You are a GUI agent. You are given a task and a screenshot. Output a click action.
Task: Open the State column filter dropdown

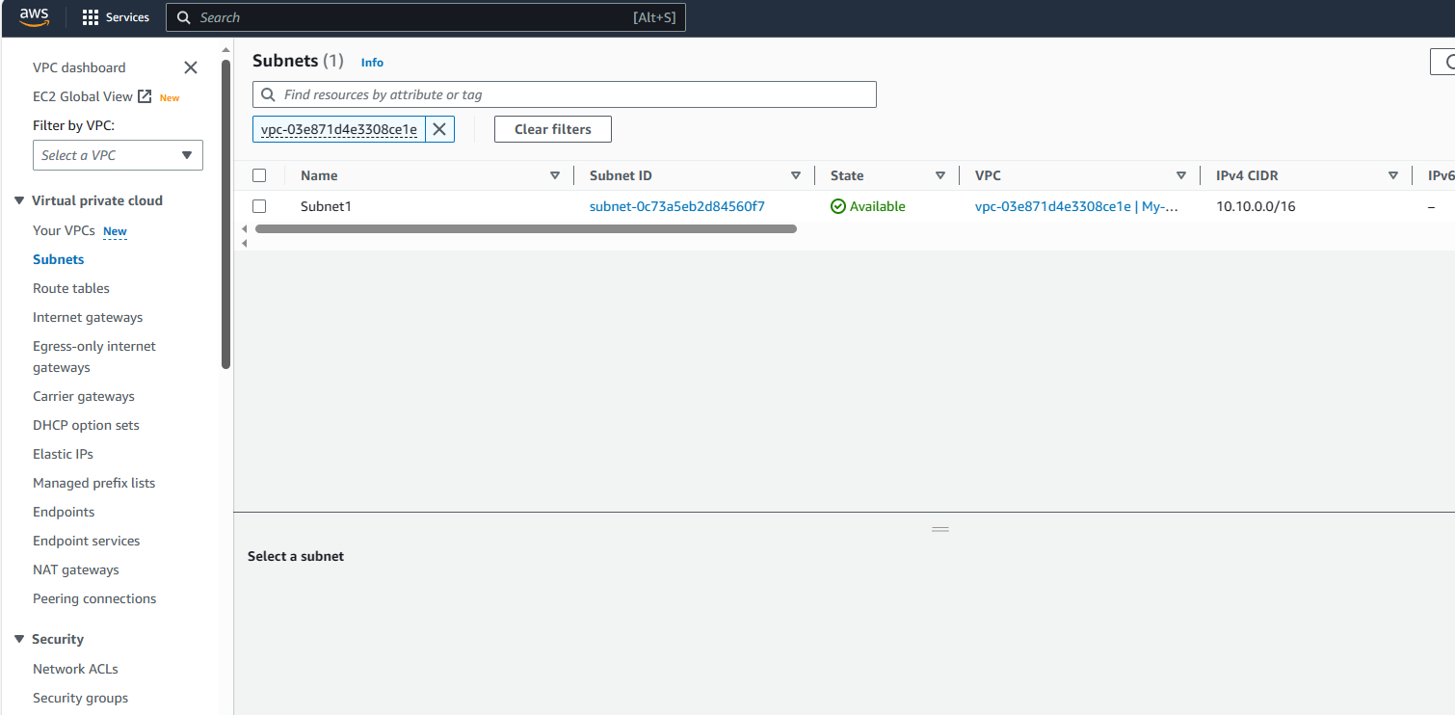click(x=939, y=174)
